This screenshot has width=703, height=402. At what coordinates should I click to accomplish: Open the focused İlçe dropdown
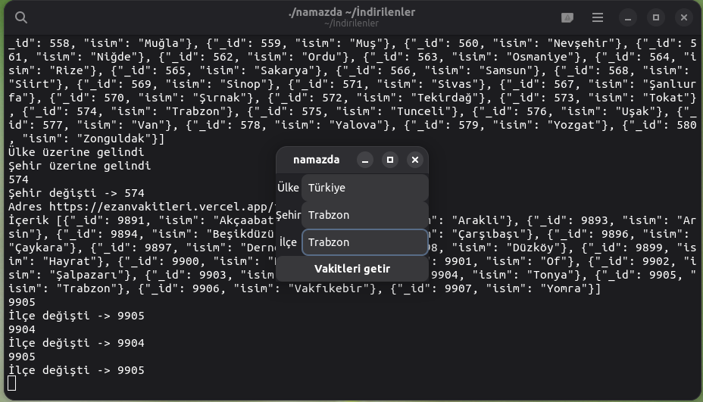click(364, 242)
